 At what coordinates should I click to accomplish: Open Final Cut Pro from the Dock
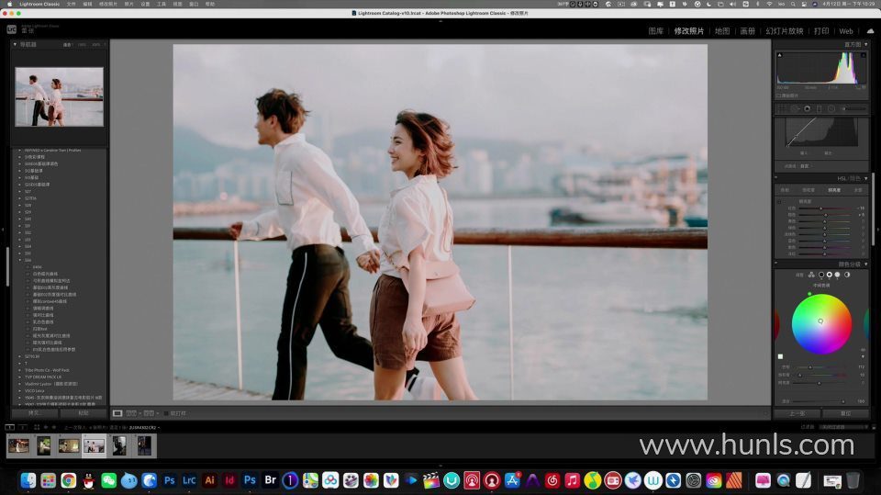point(431,480)
